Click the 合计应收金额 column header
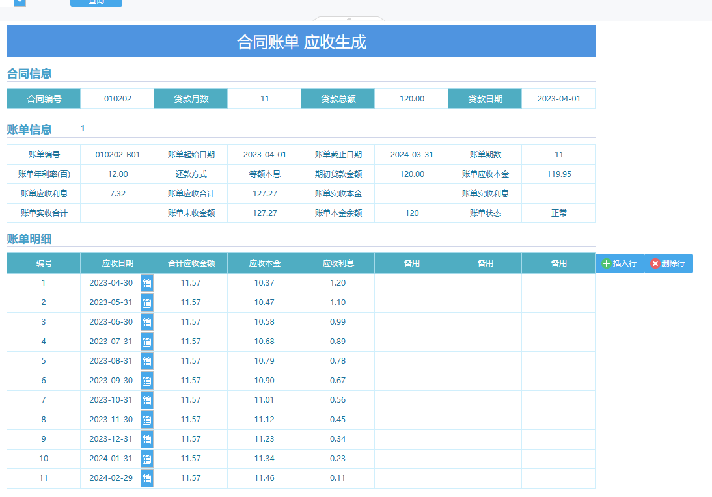This screenshot has width=712, height=497. click(191, 263)
